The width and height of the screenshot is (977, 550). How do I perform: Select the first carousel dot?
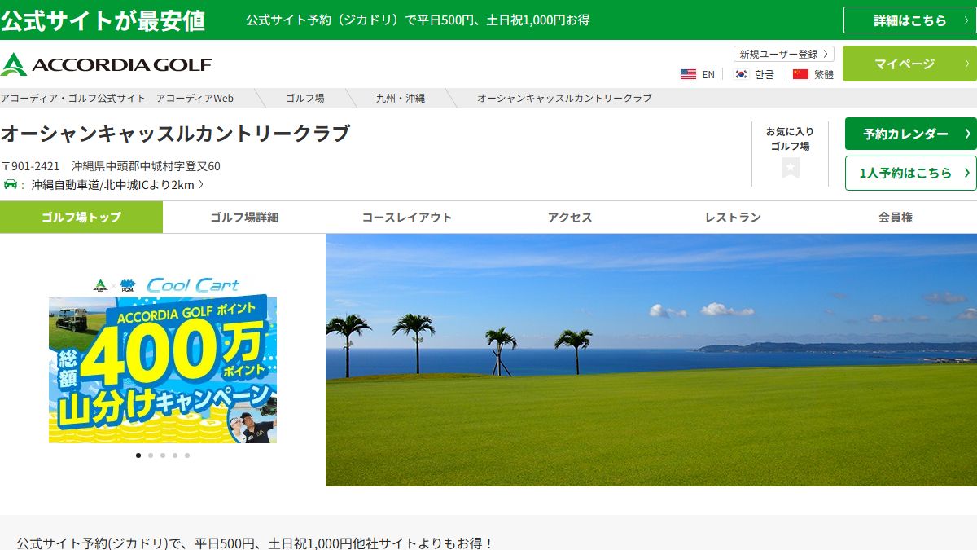pyautogui.click(x=138, y=455)
